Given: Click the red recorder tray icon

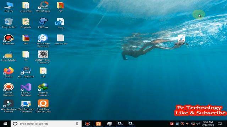Looking at the screenshot, I should [182, 124].
